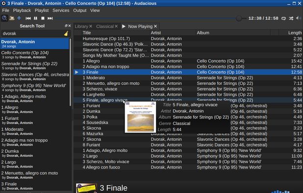Select Slavonic Dances (Op 46, orchestral) search result
Image resolution: width=303 pixels, height=193 pixels.
(x=35, y=76)
